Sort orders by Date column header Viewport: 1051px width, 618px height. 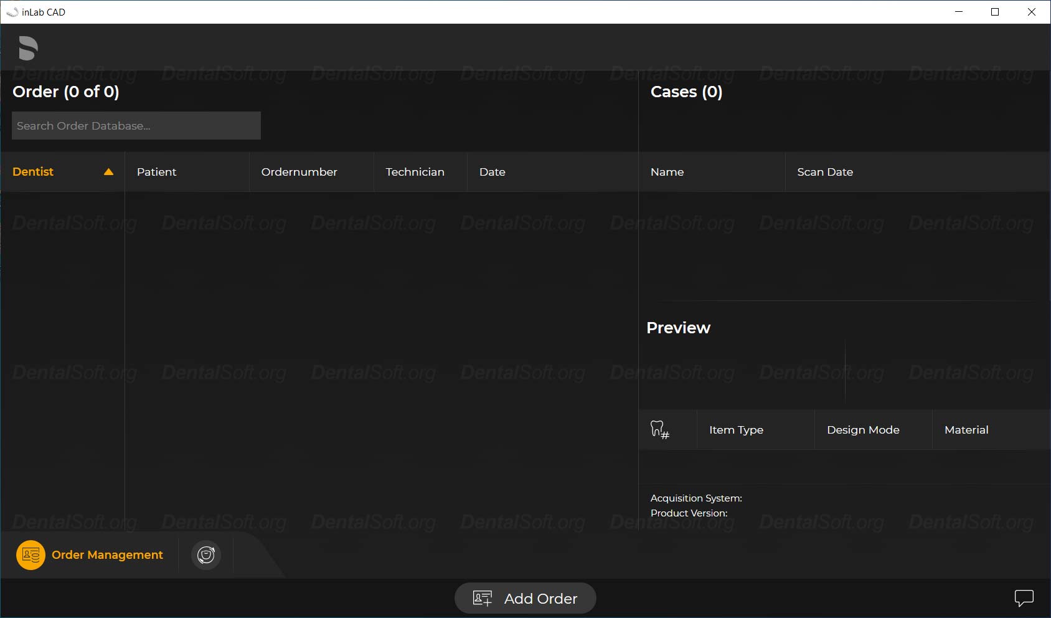click(492, 172)
